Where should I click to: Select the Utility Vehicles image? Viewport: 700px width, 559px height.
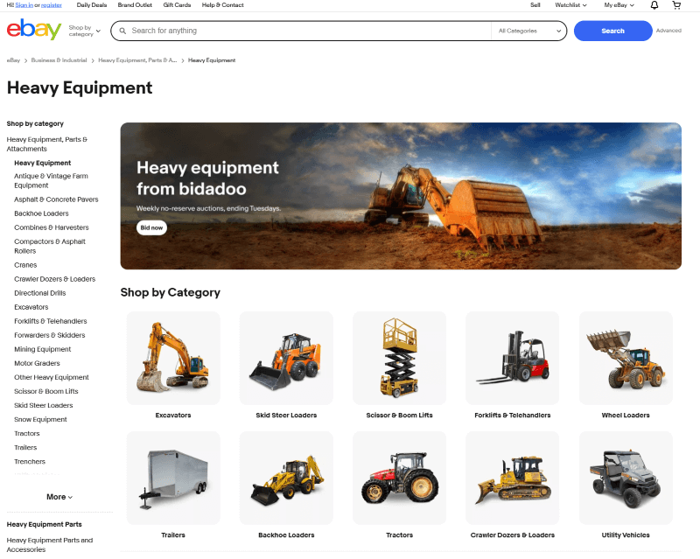(x=625, y=478)
